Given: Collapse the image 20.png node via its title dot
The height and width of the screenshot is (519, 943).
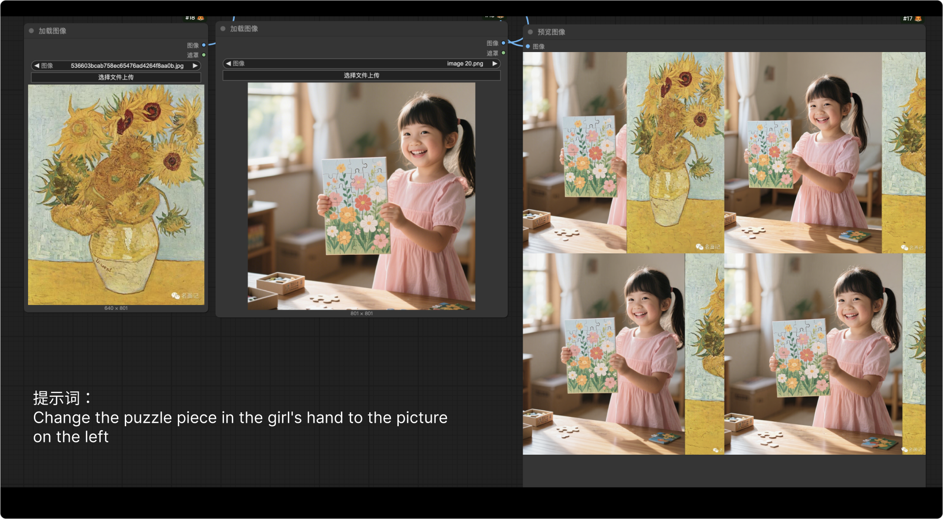Looking at the screenshot, I should [x=223, y=29].
